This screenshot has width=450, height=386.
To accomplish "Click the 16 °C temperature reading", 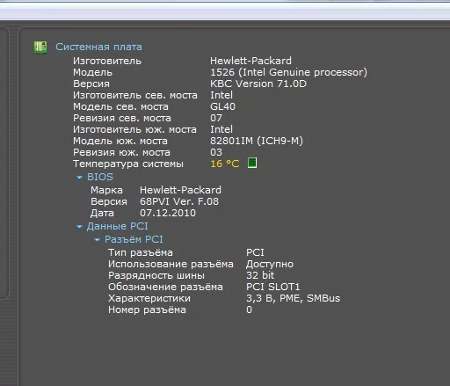I will point(225,164).
